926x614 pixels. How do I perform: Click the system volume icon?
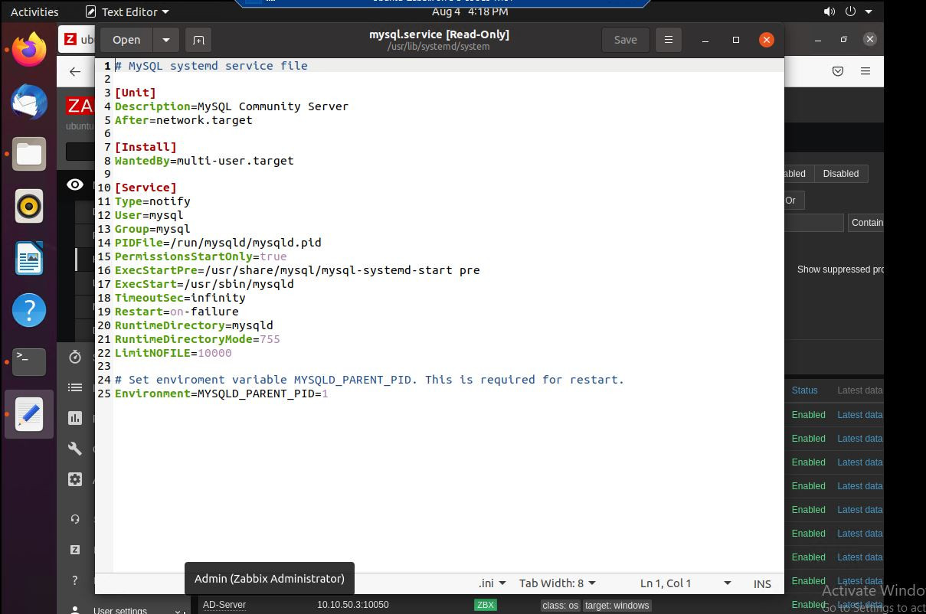[829, 11]
